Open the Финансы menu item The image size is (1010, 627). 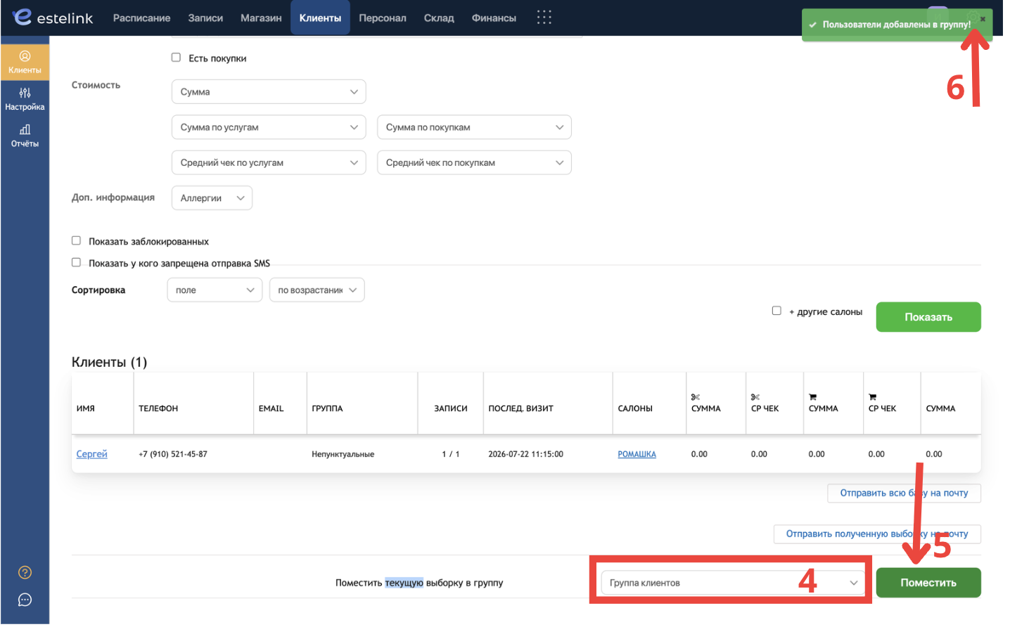click(494, 18)
